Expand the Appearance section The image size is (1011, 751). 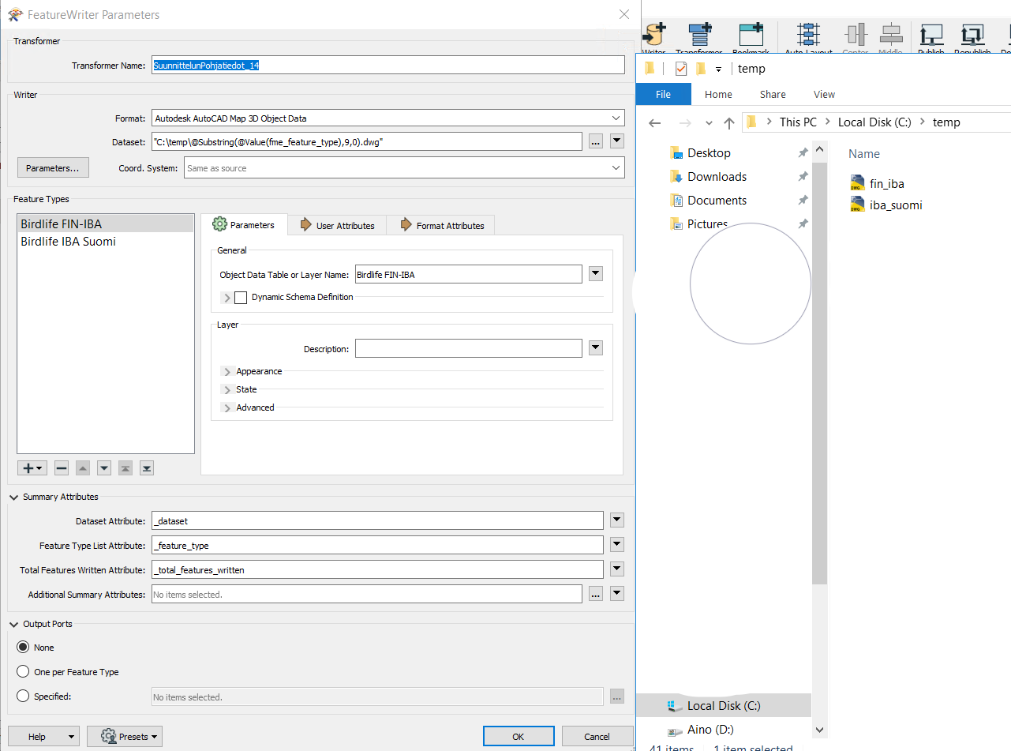tap(227, 371)
